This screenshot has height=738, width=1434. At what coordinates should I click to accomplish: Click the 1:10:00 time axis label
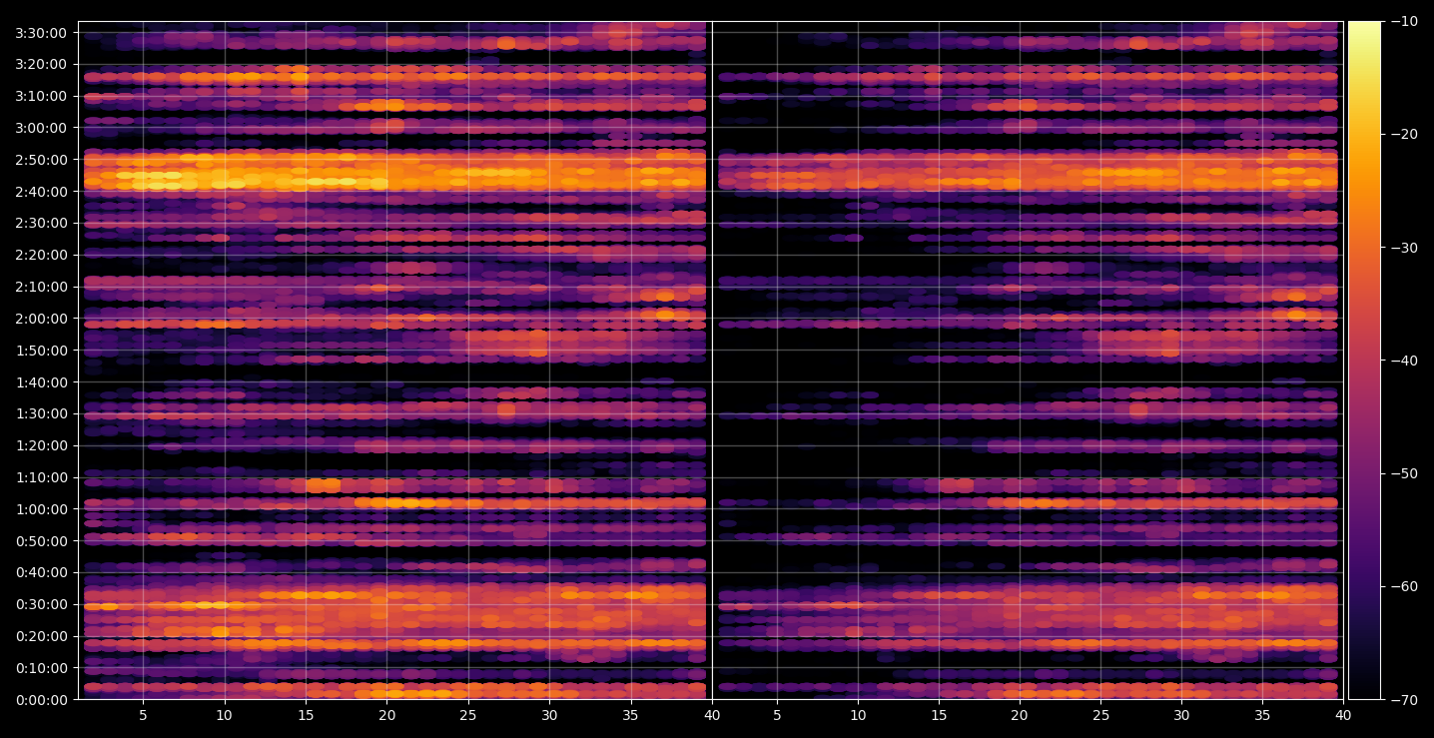(42, 477)
